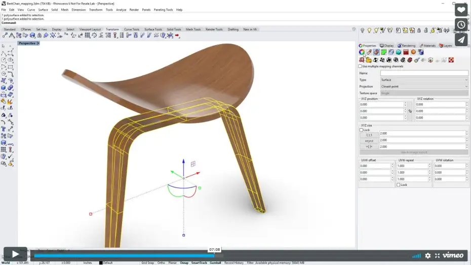Open Texture Mapping properties icon
471x265 pixels.
click(376, 52)
